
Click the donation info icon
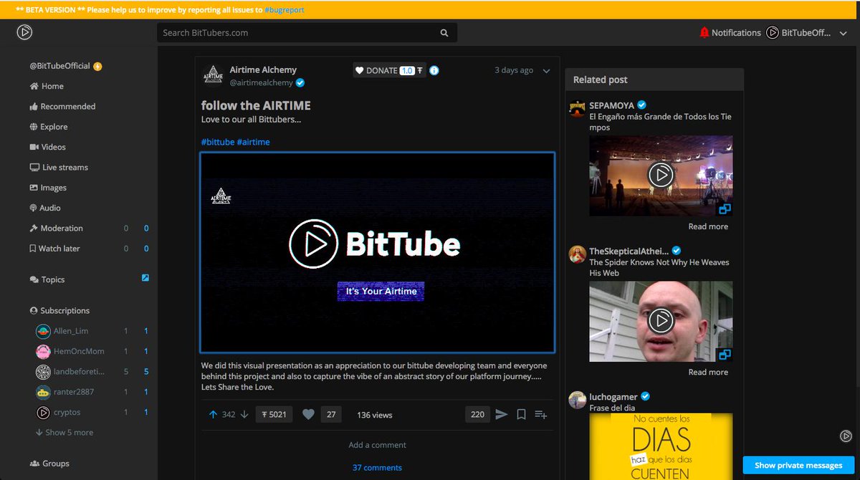434,70
